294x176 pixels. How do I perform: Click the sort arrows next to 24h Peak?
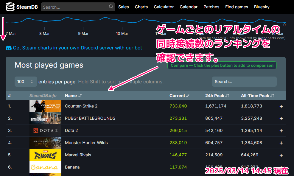(227, 96)
